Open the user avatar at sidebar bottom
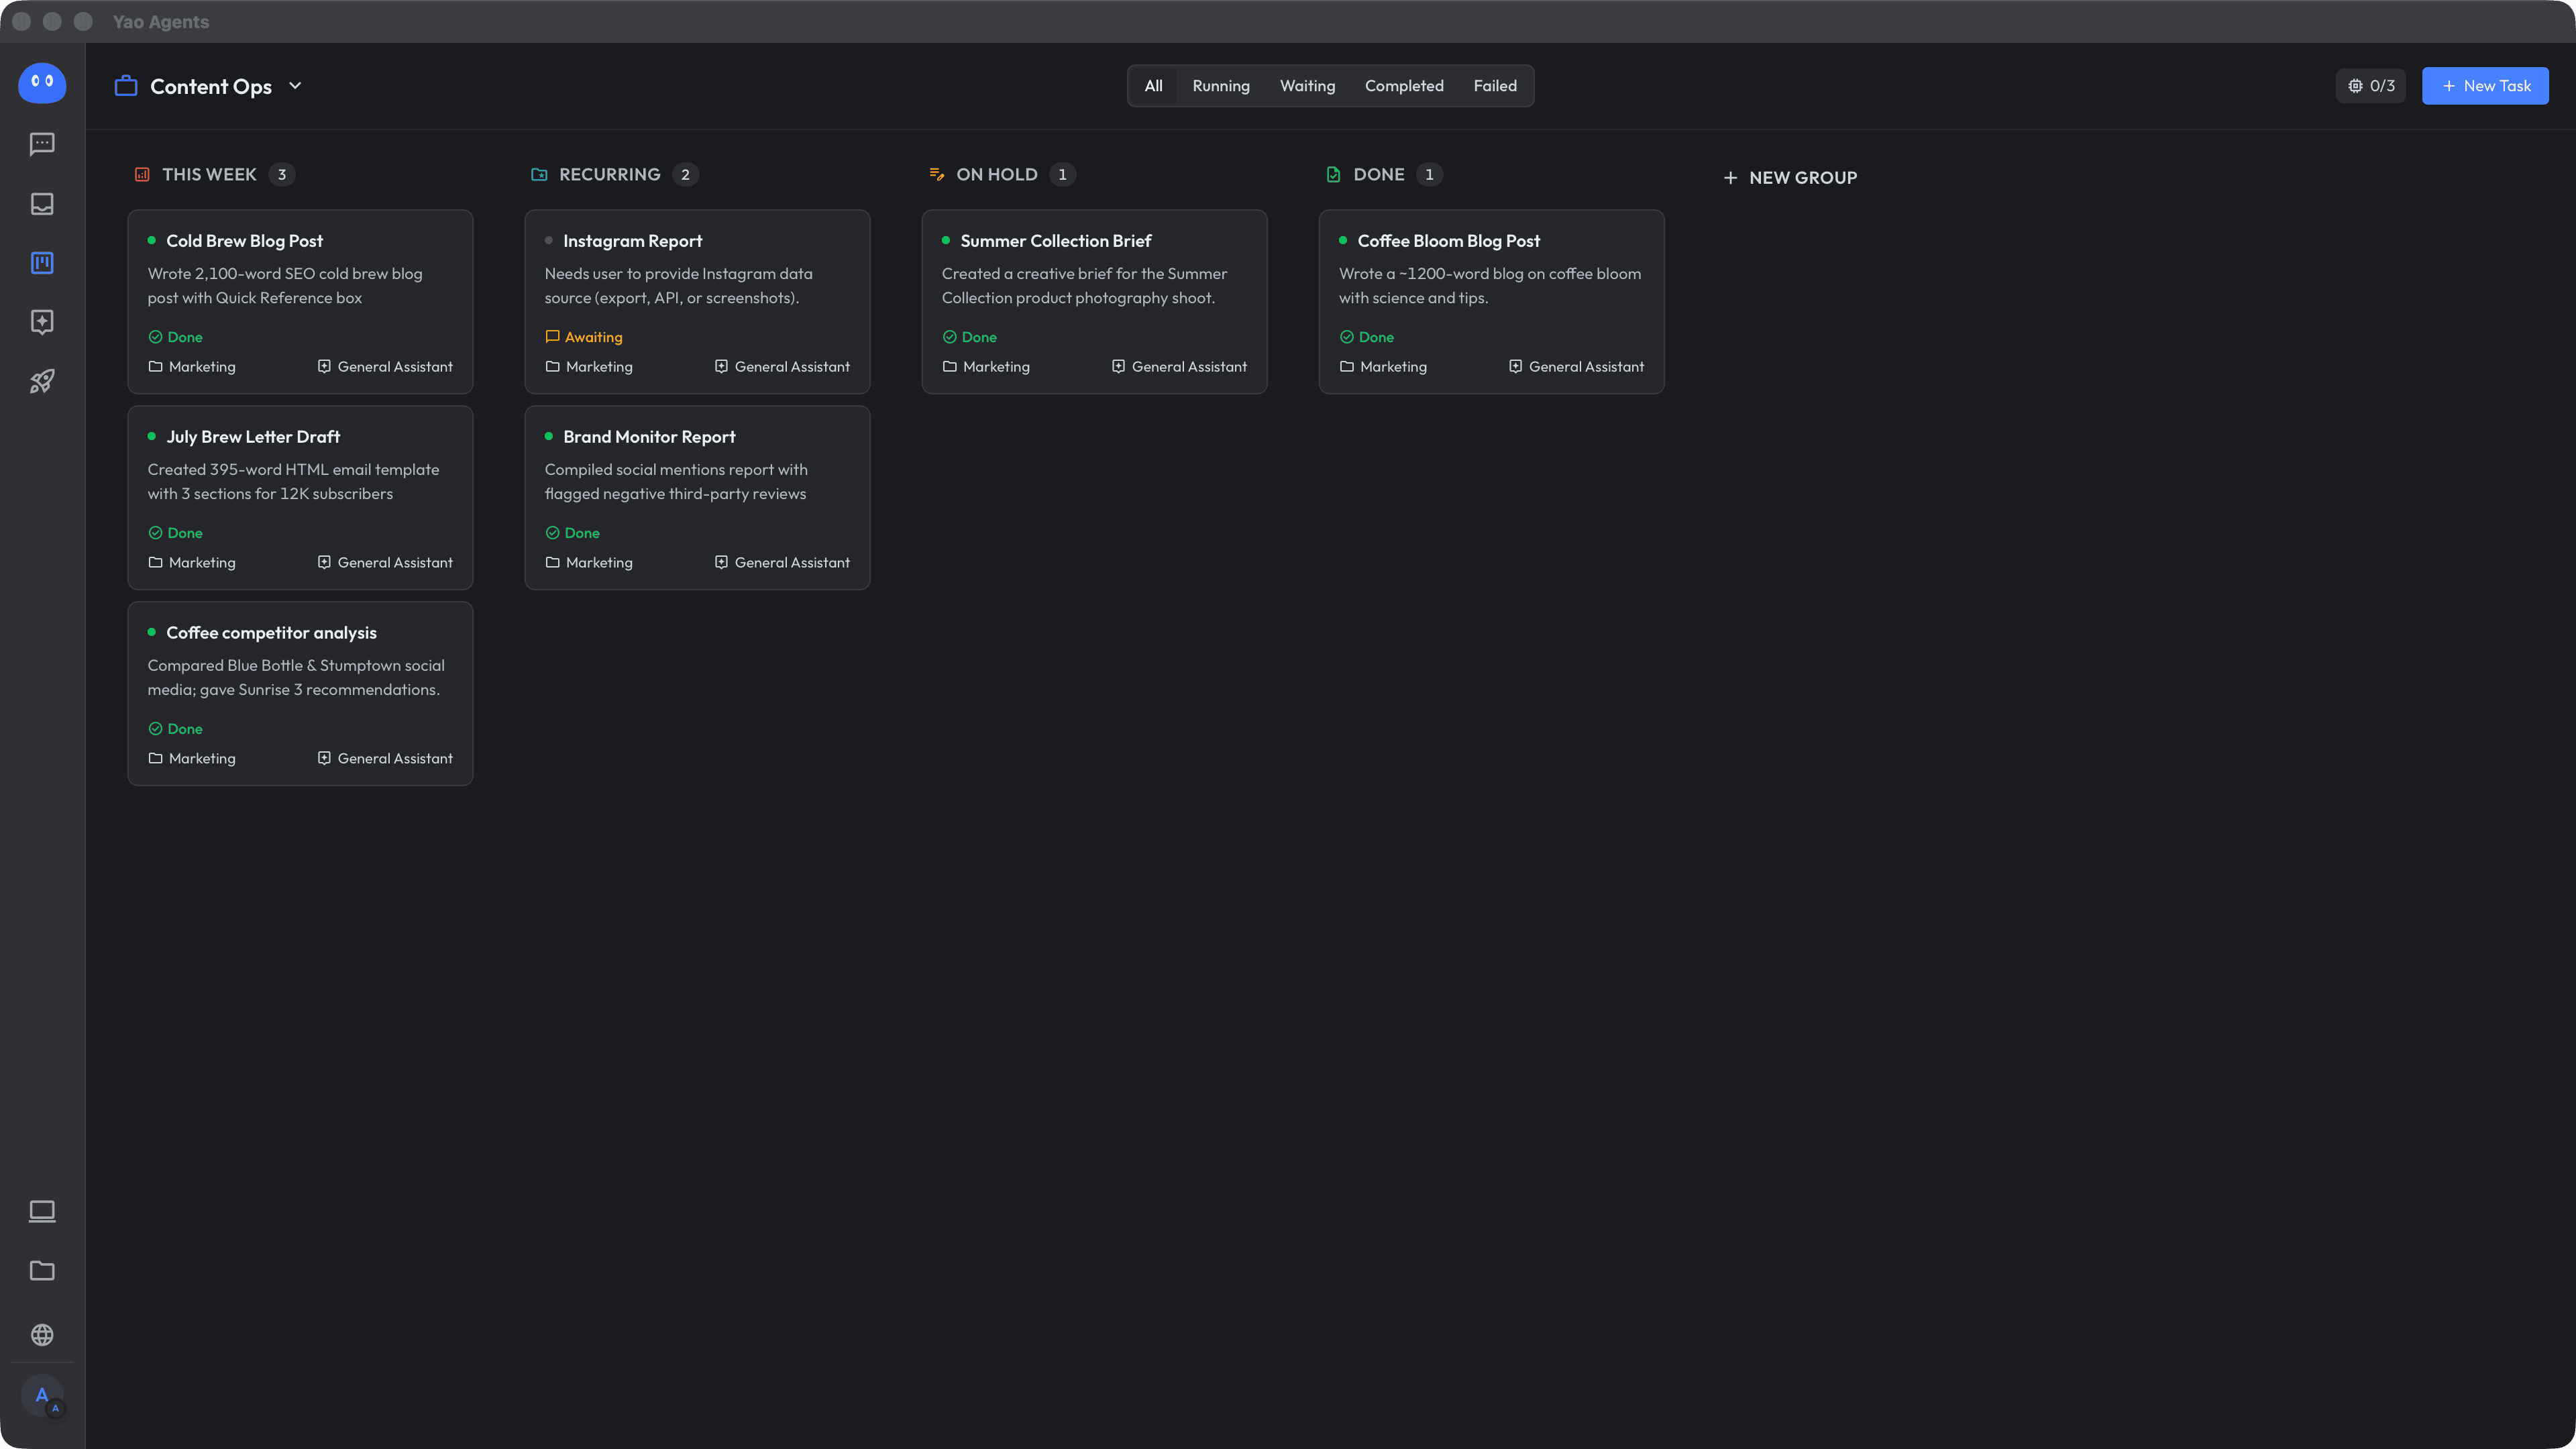The height and width of the screenshot is (1449, 2576). (x=42, y=1396)
